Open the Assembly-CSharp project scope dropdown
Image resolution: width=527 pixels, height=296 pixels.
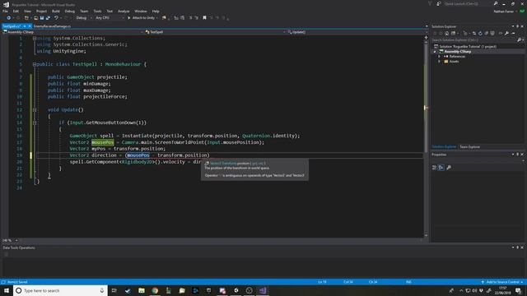73,32
